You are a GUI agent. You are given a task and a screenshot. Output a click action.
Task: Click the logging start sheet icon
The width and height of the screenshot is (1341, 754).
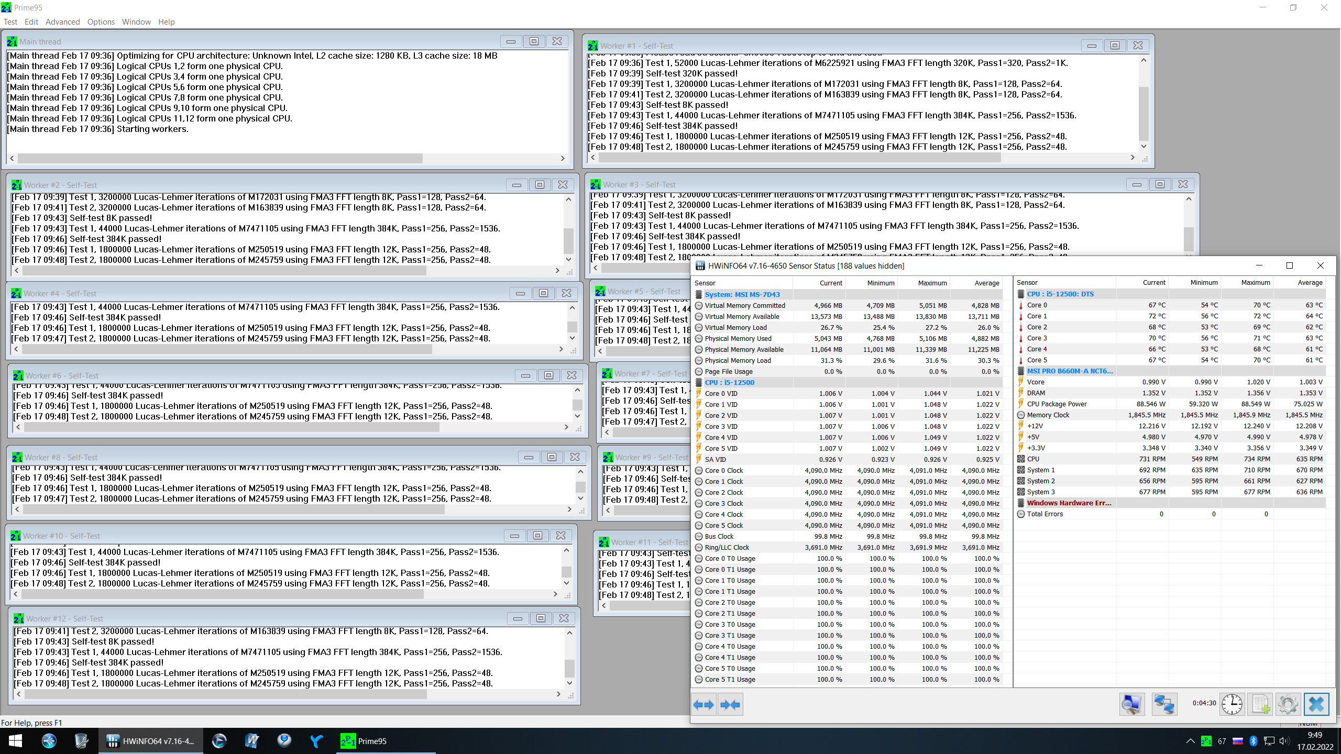click(x=1260, y=704)
